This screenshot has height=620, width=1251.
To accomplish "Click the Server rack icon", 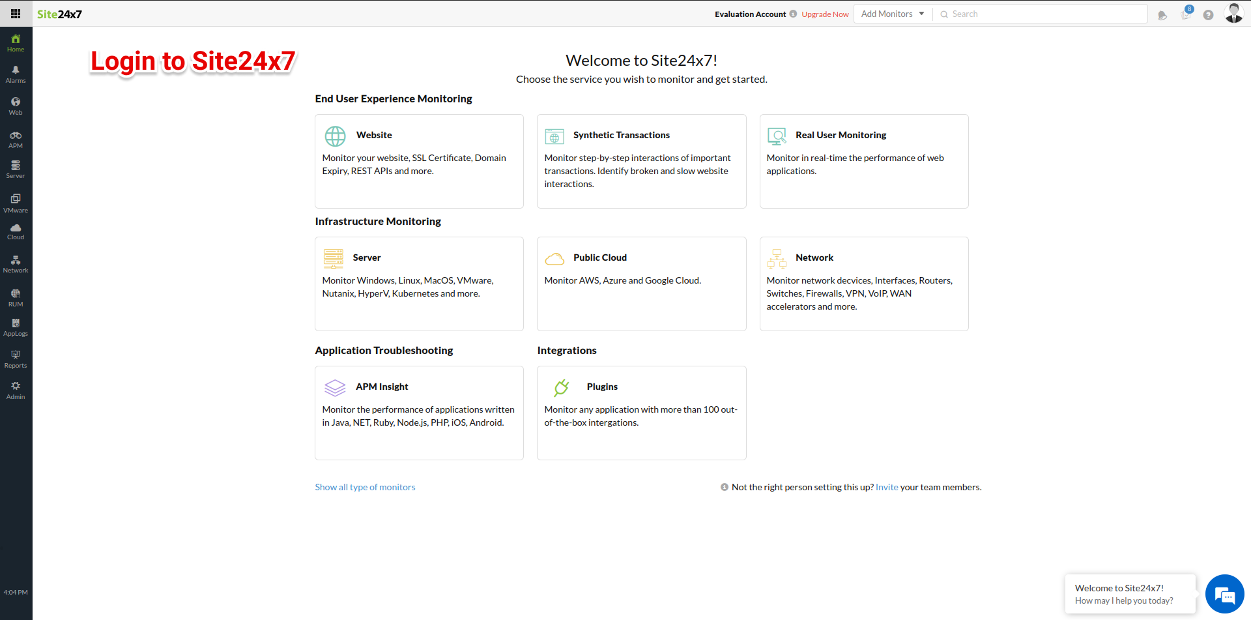I will point(334,258).
